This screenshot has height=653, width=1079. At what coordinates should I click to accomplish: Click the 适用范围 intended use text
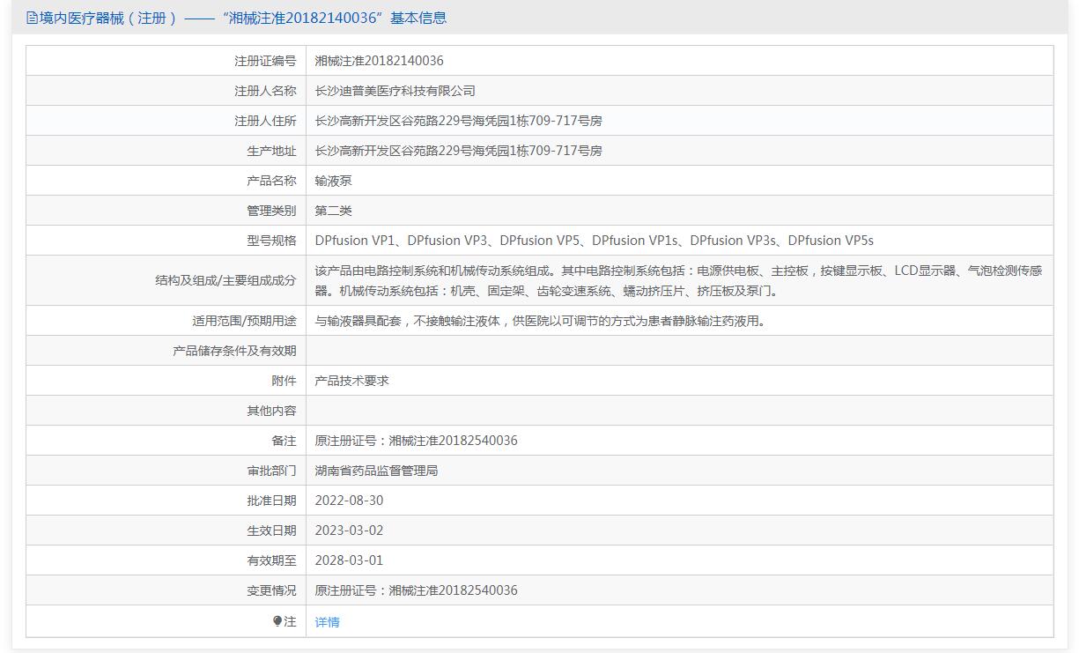tap(540, 321)
